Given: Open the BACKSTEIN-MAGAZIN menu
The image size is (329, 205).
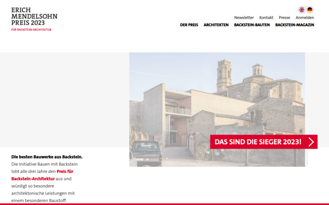Looking at the screenshot, I should 294,25.
